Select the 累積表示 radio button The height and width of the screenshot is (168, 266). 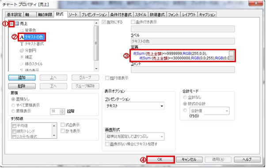pyautogui.click(x=13, y=111)
